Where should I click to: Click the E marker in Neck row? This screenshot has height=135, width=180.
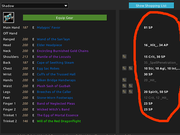(33, 51)
